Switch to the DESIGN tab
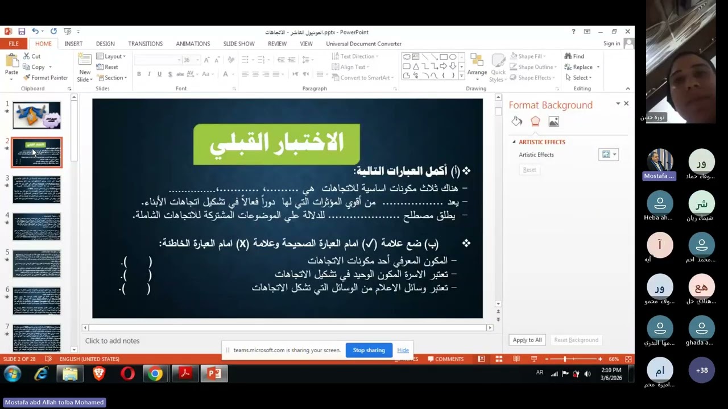This screenshot has width=728, height=409. coord(105,44)
